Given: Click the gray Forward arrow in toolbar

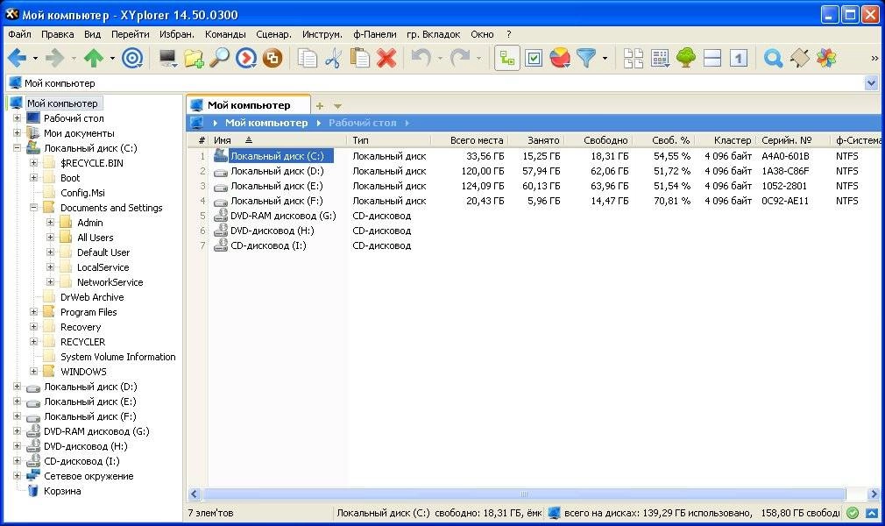Looking at the screenshot, I should (x=54, y=58).
